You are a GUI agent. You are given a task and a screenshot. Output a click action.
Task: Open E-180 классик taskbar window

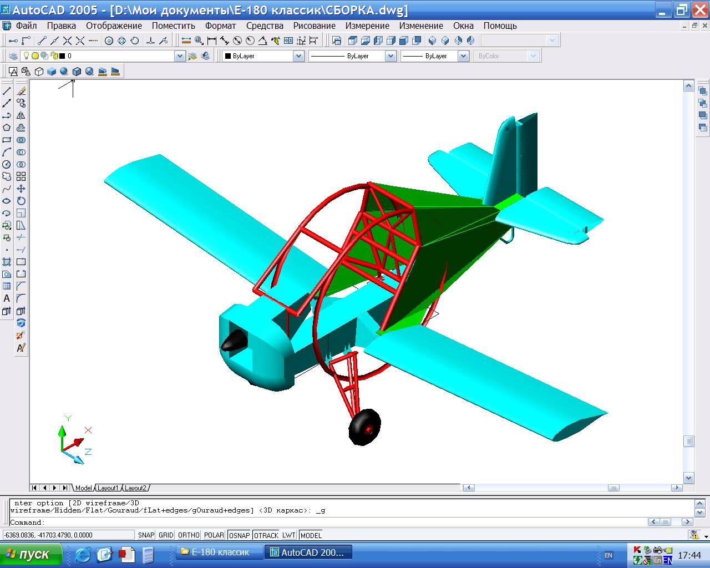click(219, 552)
